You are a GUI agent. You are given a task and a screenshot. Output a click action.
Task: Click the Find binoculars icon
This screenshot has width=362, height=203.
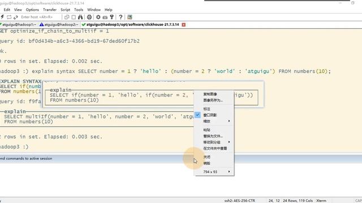pos(80,17)
